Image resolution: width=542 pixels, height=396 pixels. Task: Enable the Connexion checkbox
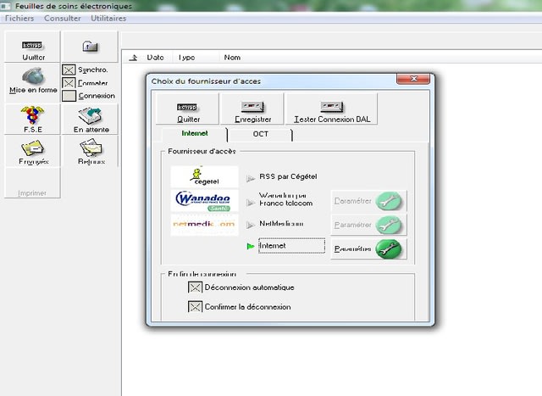69,96
